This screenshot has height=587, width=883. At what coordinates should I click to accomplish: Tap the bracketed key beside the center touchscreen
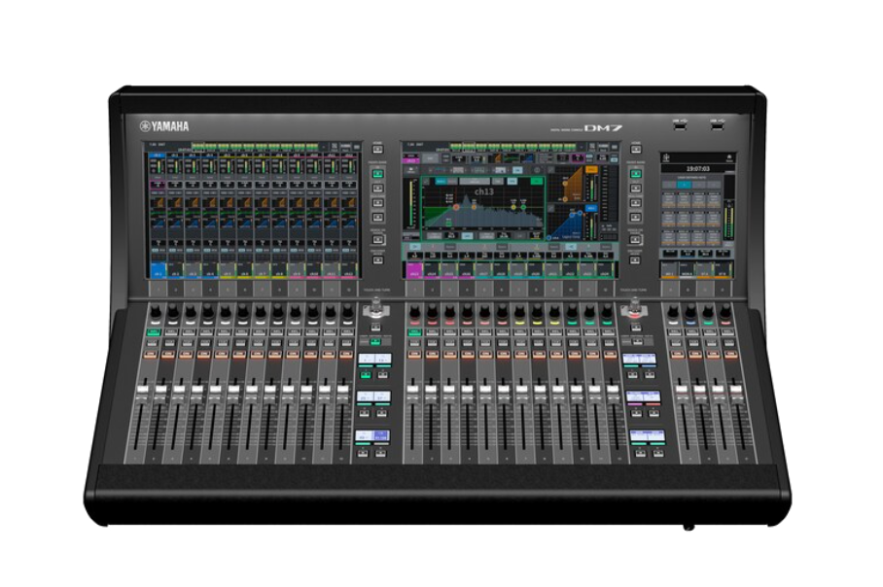[x=636, y=239]
